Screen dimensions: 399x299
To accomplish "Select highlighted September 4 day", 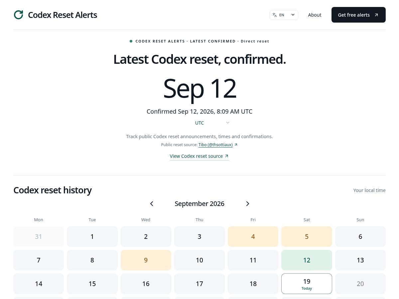I will pos(253,237).
